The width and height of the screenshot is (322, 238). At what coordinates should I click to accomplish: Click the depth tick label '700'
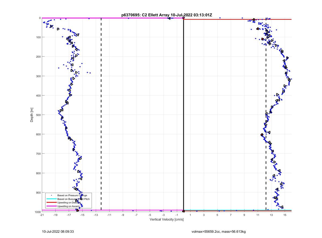click(x=38, y=154)
